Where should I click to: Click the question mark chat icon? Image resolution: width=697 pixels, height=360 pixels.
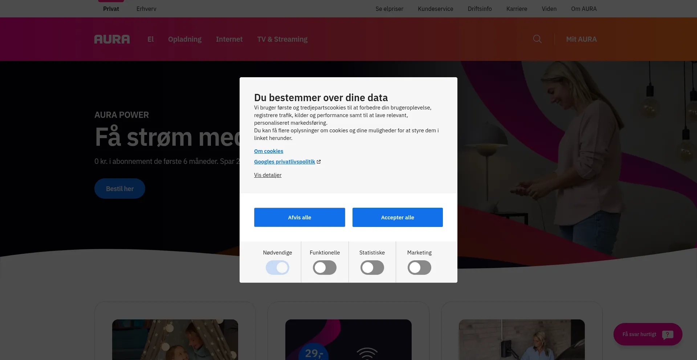coord(667,334)
